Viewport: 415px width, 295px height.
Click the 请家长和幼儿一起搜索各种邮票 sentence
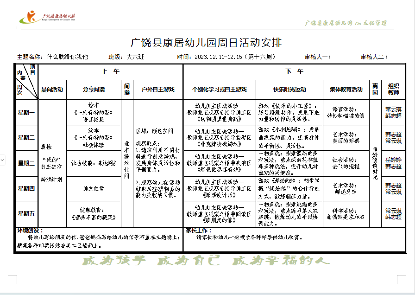pyautogui.click(x=249, y=237)
